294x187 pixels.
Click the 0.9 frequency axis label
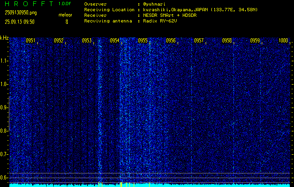pos(4,108)
